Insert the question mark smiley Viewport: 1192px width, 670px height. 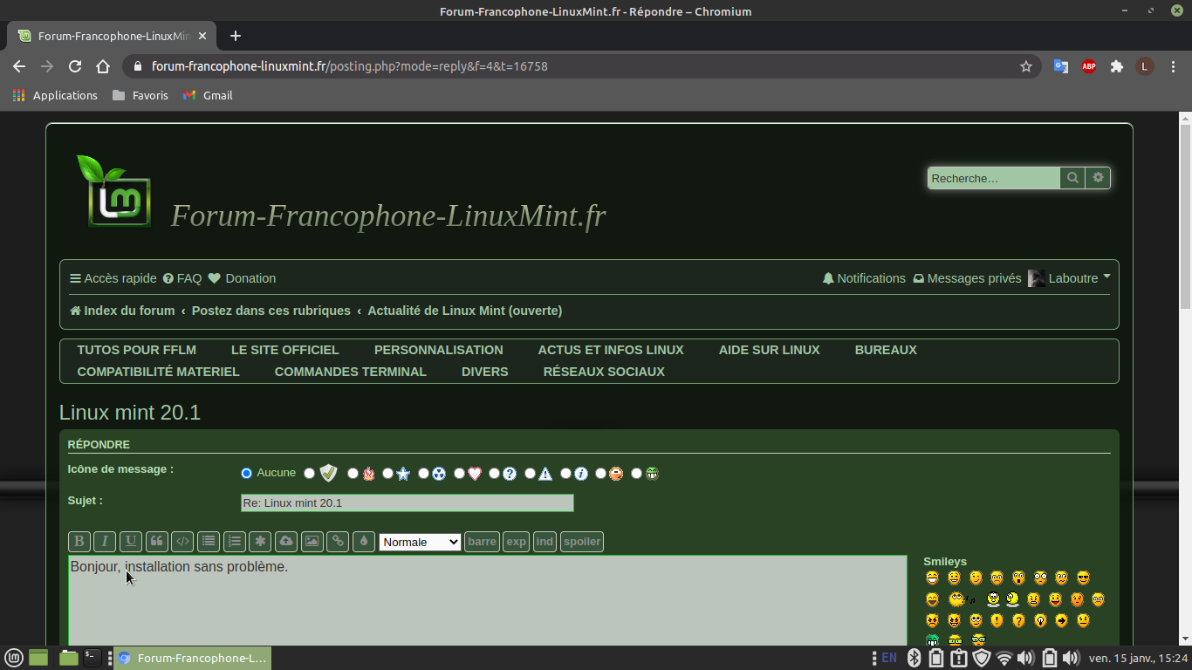(1018, 621)
